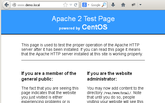This screenshot has width=165, height=103.
Task: Click the magnifying glass search button
Action: [x=104, y=5]
